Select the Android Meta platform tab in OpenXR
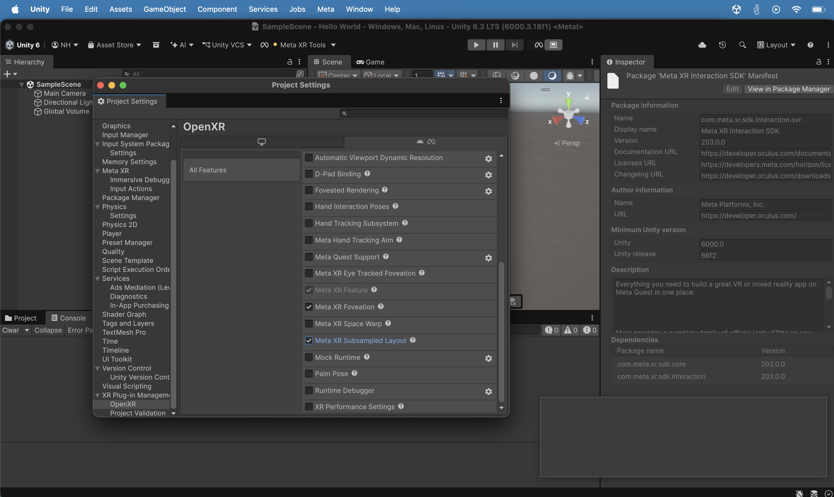 pos(426,142)
